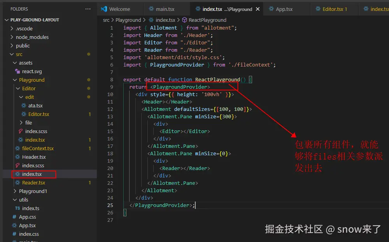Open Header.tsx in the explorer
Viewport: 389px width, 242px height.
point(34,157)
